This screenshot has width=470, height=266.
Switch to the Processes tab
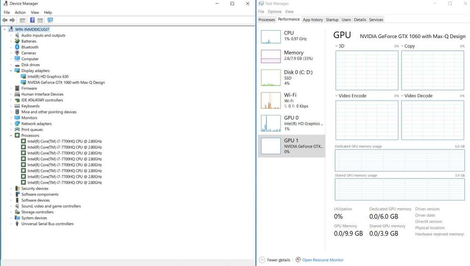[x=266, y=20]
